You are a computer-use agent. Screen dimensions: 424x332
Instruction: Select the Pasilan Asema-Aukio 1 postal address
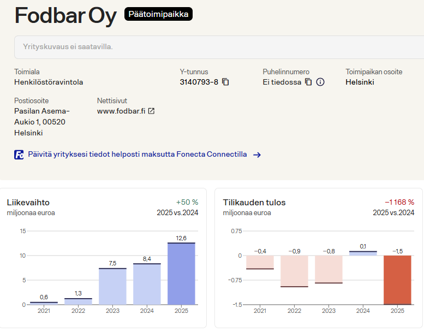[x=42, y=122]
